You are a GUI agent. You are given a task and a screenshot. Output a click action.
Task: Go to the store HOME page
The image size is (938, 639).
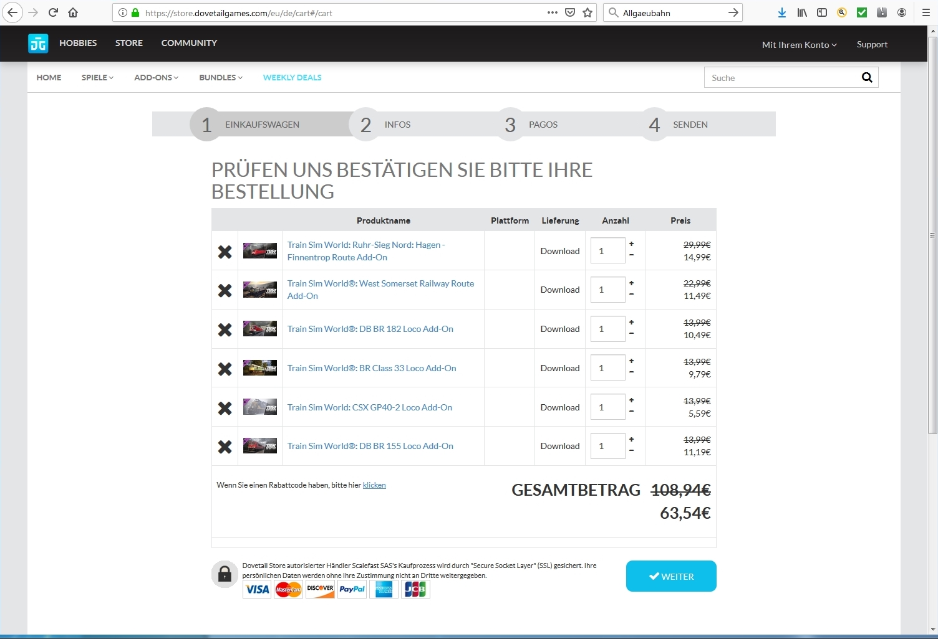tap(49, 77)
